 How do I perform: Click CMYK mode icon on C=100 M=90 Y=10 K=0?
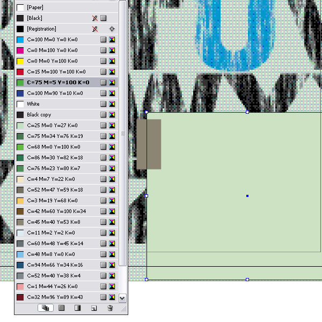point(112,93)
